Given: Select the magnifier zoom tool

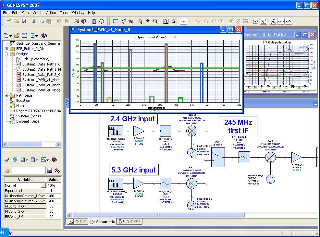Looking at the screenshot, I should (x=155, y=21).
